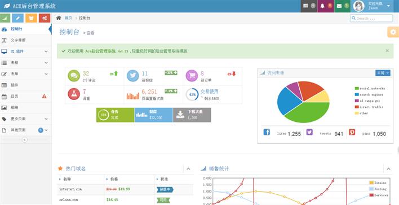Click the green chart shortcut button
This screenshot has height=205, width=399.
click(x=6, y=18)
